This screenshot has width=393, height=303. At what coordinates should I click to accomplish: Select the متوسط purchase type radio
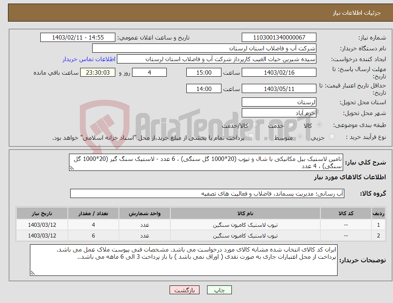[300, 137]
